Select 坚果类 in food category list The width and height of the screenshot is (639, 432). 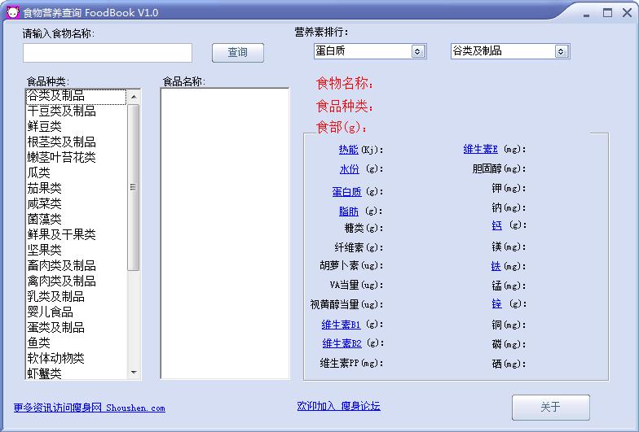pyautogui.click(x=77, y=251)
